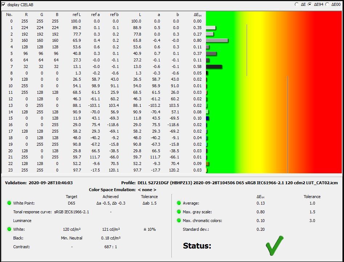The width and height of the screenshot is (344, 262).
Task: Click the green status checkmark icon
Action: tap(275, 246)
